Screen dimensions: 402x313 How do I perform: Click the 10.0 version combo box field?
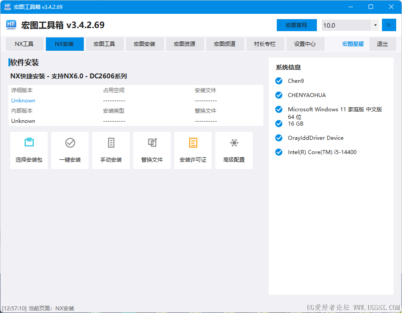pyautogui.click(x=346, y=25)
